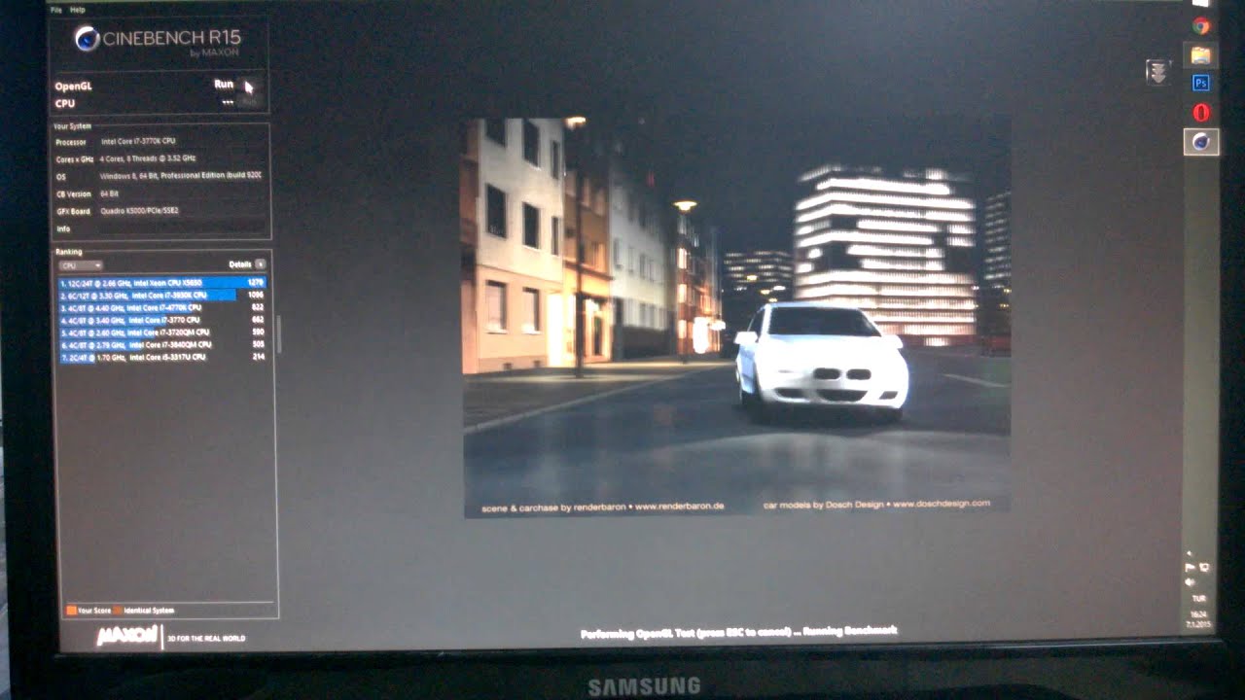Image resolution: width=1245 pixels, height=700 pixels.
Task: Click the ranking list scrollbar
Action: [279, 333]
